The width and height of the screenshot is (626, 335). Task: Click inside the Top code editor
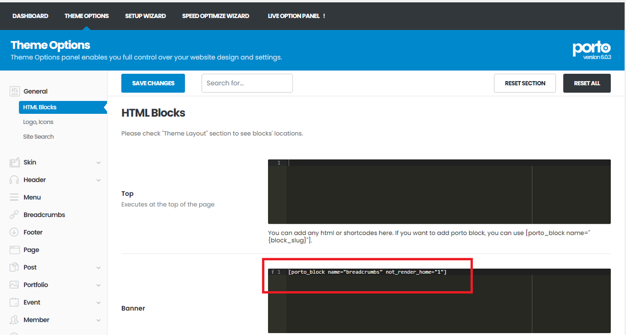[439, 191]
